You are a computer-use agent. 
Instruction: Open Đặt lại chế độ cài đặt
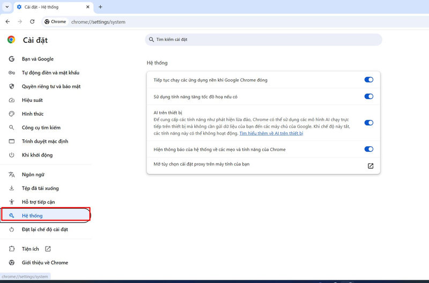[45, 229]
